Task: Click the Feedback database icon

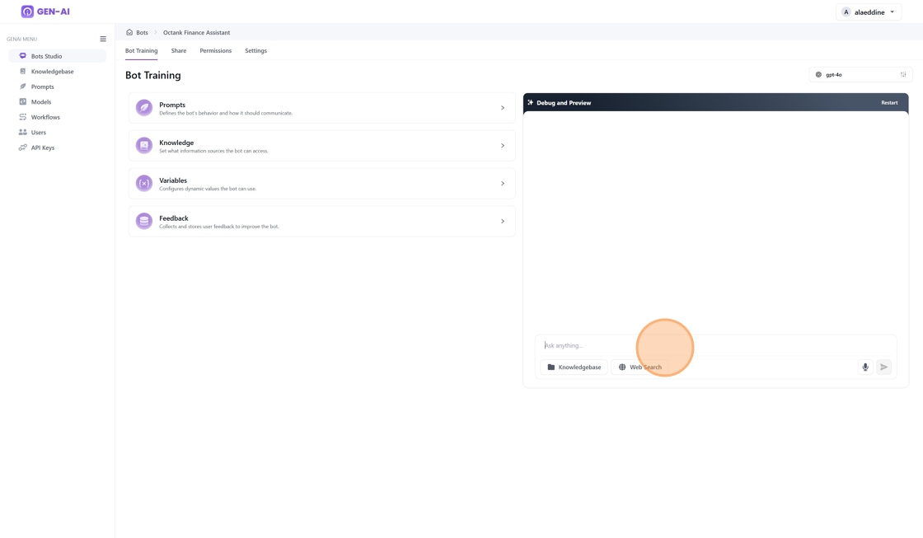Action: pyautogui.click(x=144, y=222)
